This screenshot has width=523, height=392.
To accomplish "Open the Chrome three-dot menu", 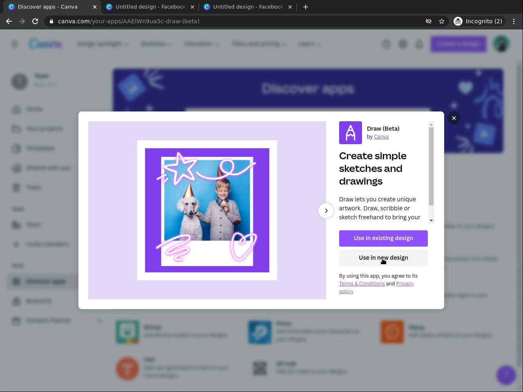I will coord(514,21).
